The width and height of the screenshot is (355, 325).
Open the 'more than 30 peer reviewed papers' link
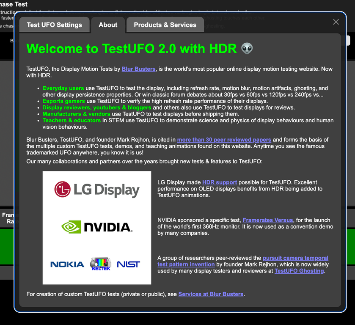coord(224,140)
